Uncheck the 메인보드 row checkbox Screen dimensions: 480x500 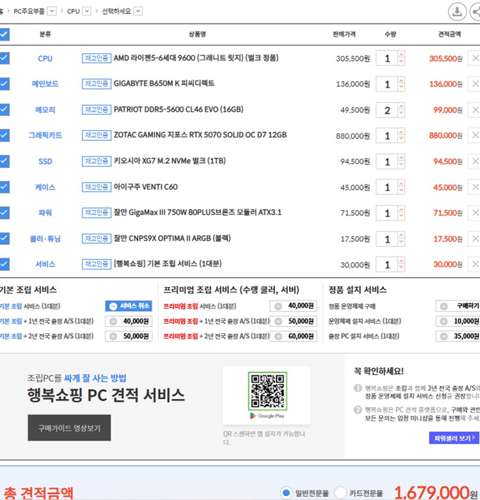[x=4, y=84]
